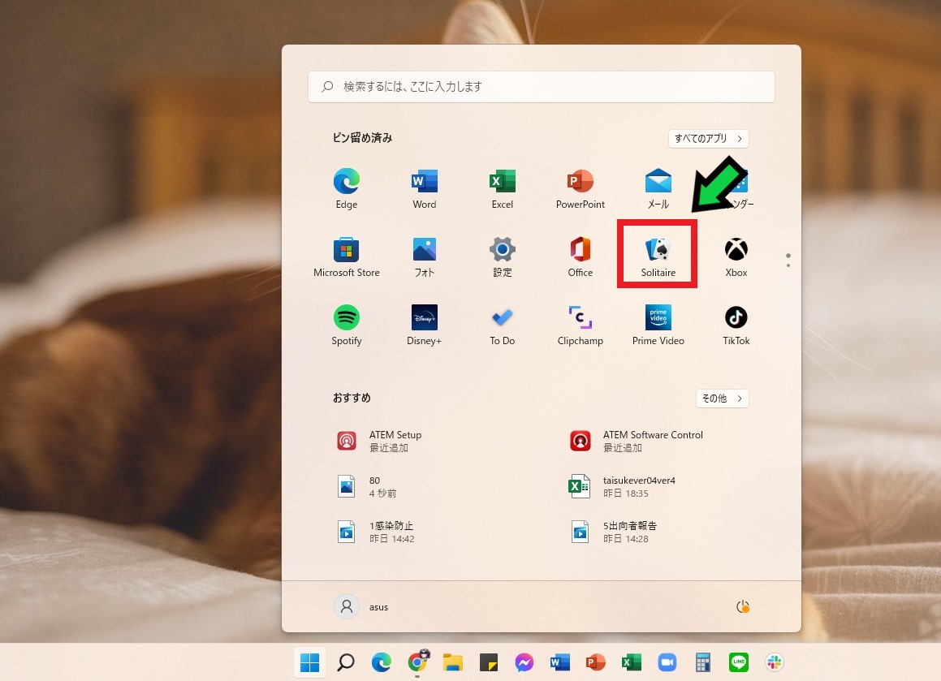Open the TikTok app

pyautogui.click(x=736, y=325)
